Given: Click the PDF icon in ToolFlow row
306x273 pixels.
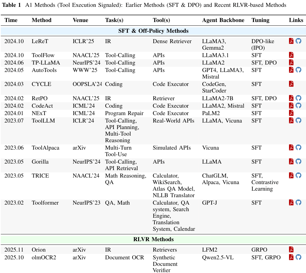Looking at the screenshot, I should pyautogui.click(x=291, y=55).
